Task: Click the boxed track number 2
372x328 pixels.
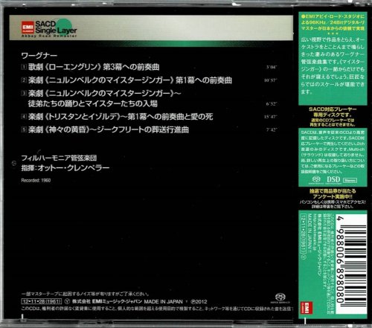Action: click(x=24, y=80)
